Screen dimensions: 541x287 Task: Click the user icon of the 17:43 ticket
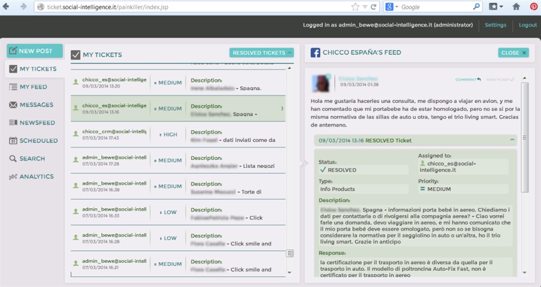(x=76, y=134)
